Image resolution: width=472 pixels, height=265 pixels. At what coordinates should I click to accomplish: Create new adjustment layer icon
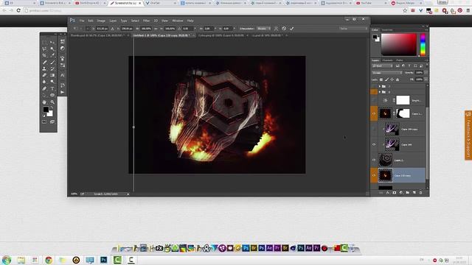tap(401, 193)
